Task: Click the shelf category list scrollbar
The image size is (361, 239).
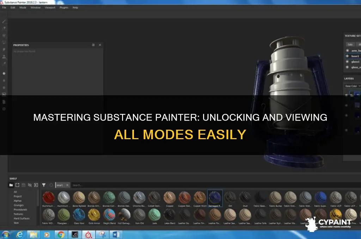Action: [38, 198]
